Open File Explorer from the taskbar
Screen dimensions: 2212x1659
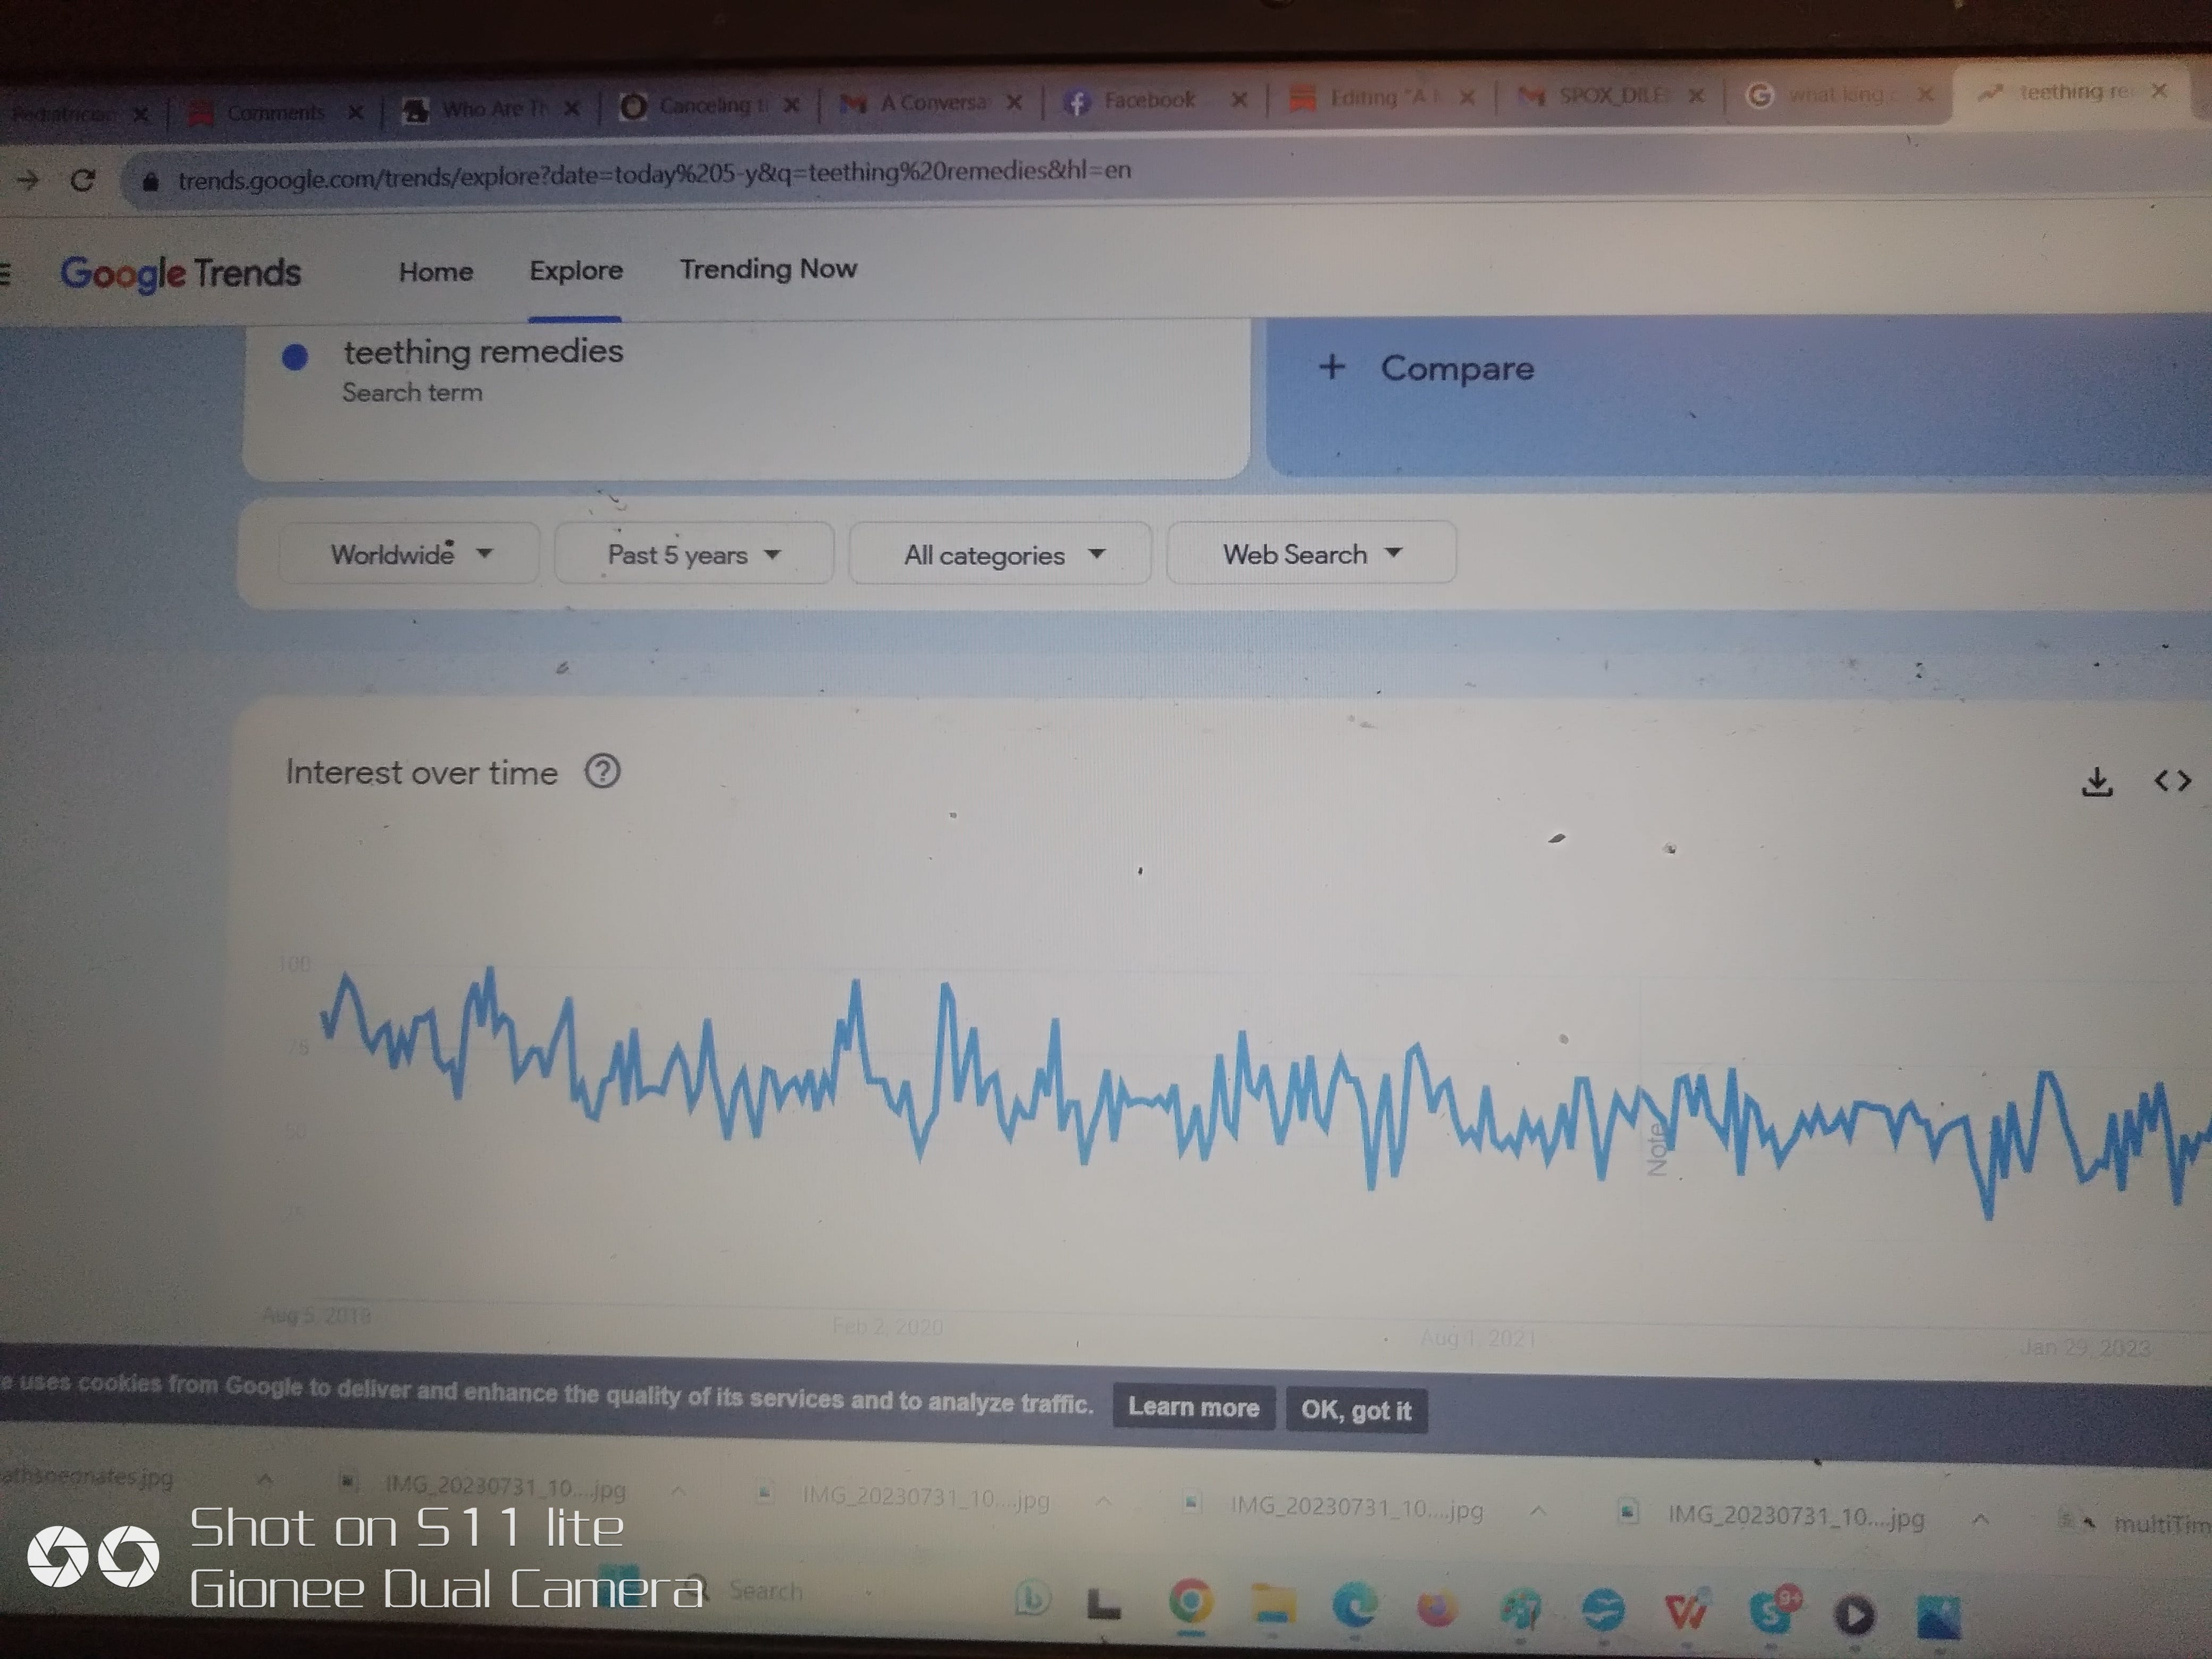[1273, 1605]
